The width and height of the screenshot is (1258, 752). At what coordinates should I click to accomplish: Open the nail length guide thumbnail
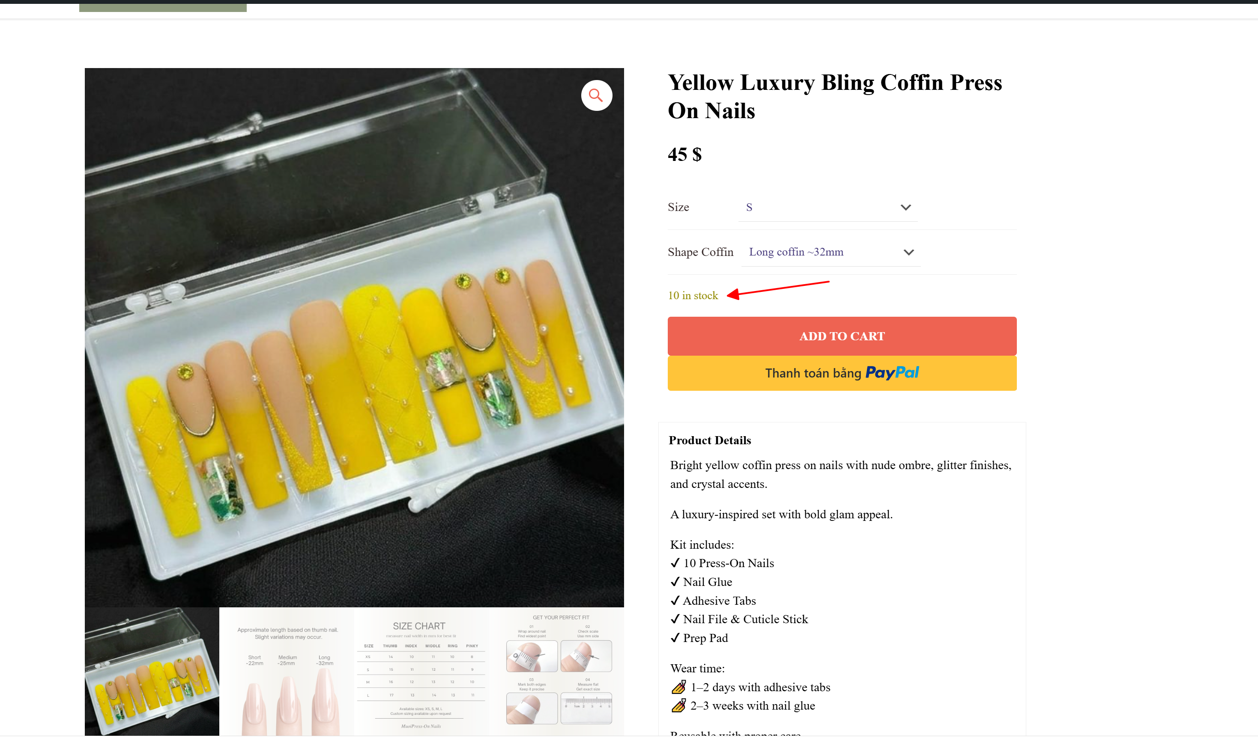tap(287, 671)
